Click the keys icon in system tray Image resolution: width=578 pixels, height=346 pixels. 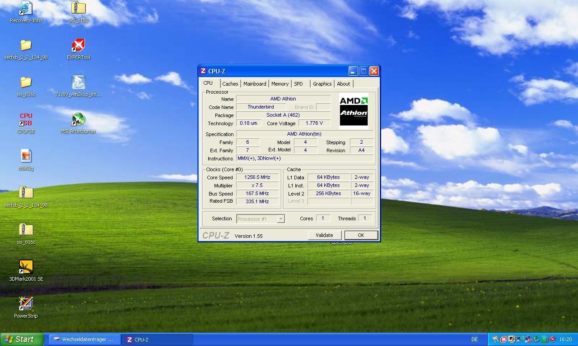click(x=495, y=339)
